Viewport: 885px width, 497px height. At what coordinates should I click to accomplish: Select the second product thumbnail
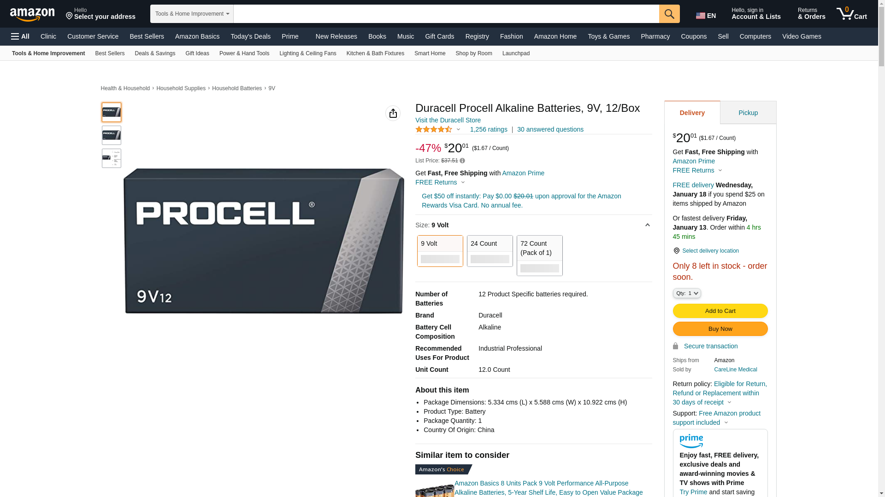(x=112, y=135)
